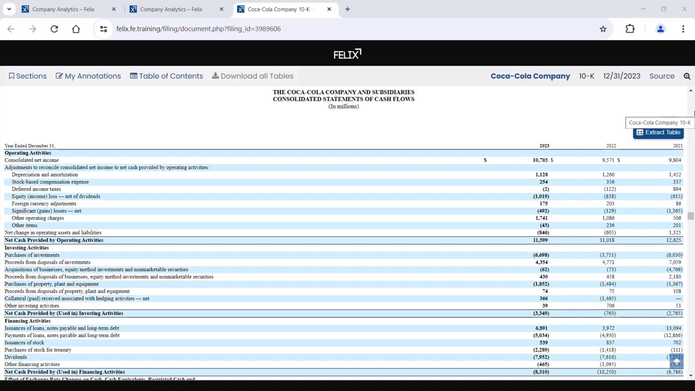
Task: Open My Annotations
Action: (x=89, y=76)
